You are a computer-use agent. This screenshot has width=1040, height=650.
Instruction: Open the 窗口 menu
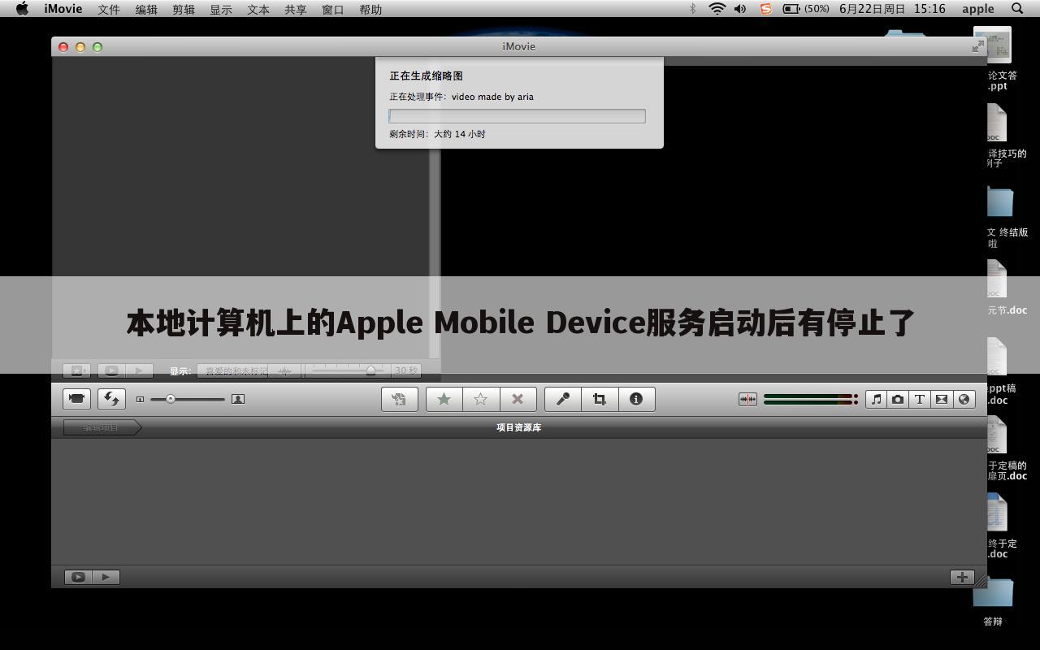click(x=333, y=9)
